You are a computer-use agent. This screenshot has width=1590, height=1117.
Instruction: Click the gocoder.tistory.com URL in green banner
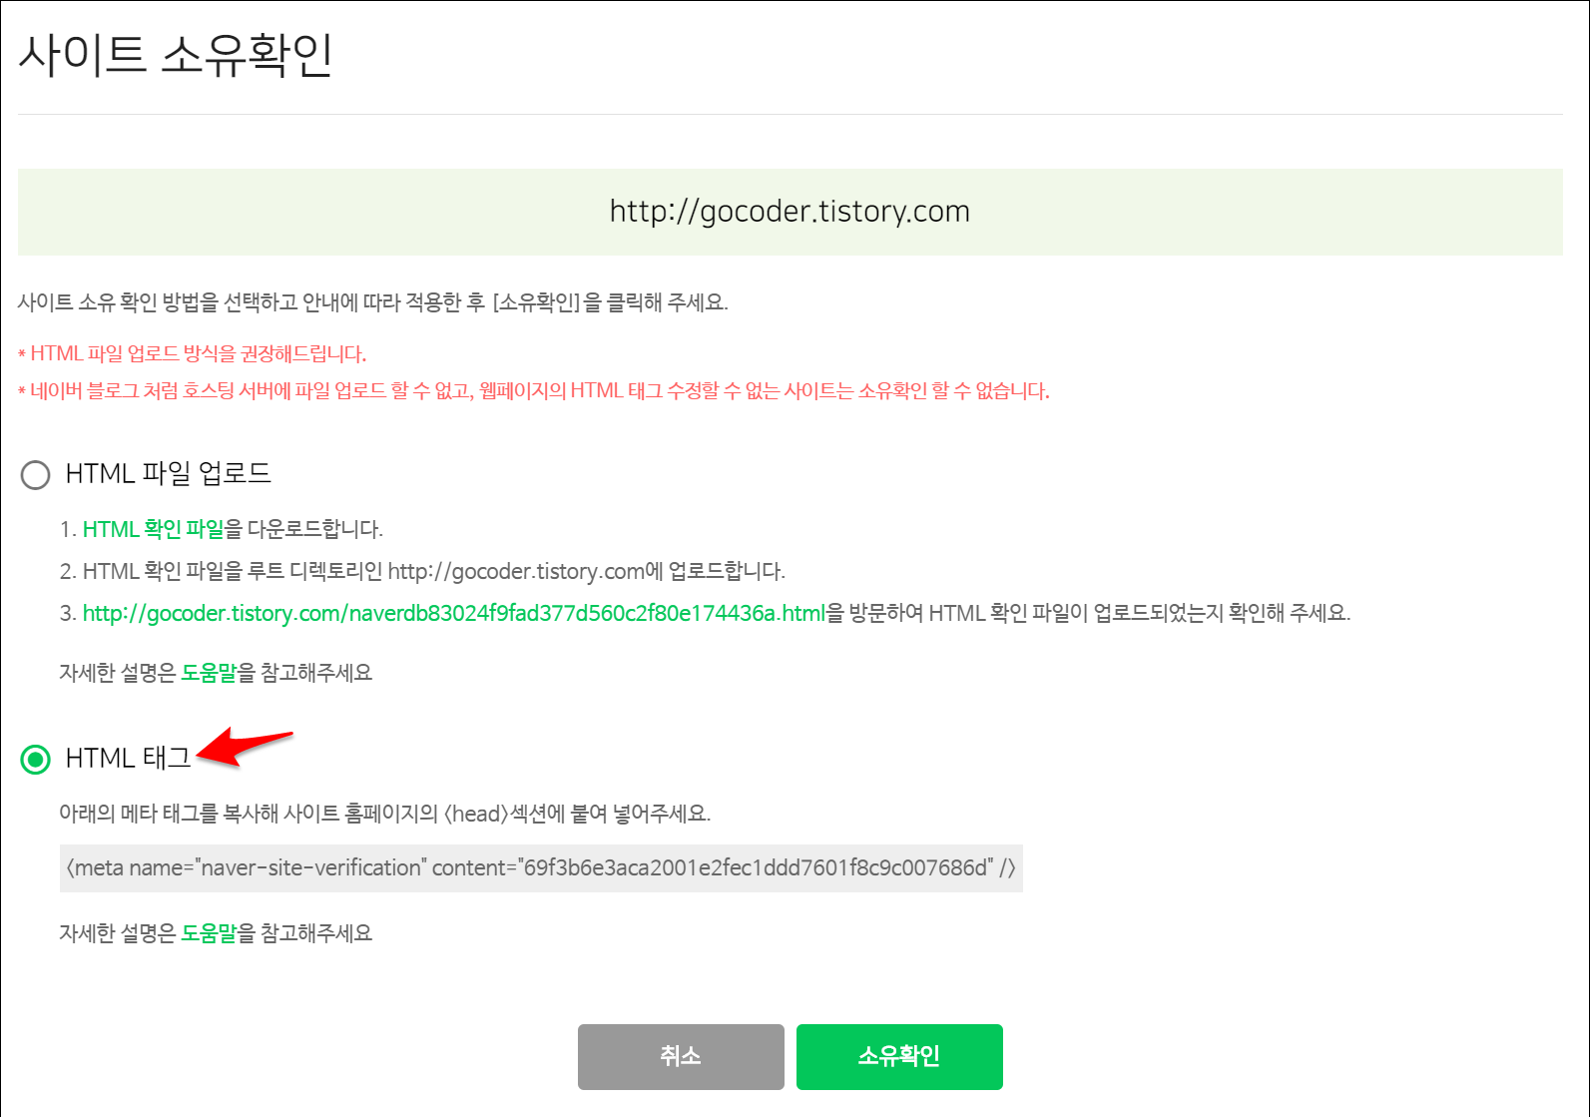coord(790,212)
